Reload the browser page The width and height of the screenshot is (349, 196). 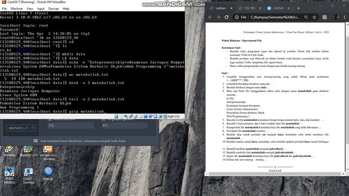point(227,17)
